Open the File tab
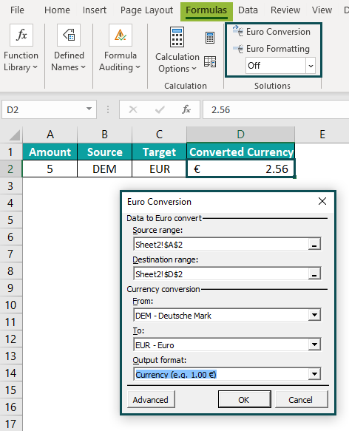 tap(17, 10)
